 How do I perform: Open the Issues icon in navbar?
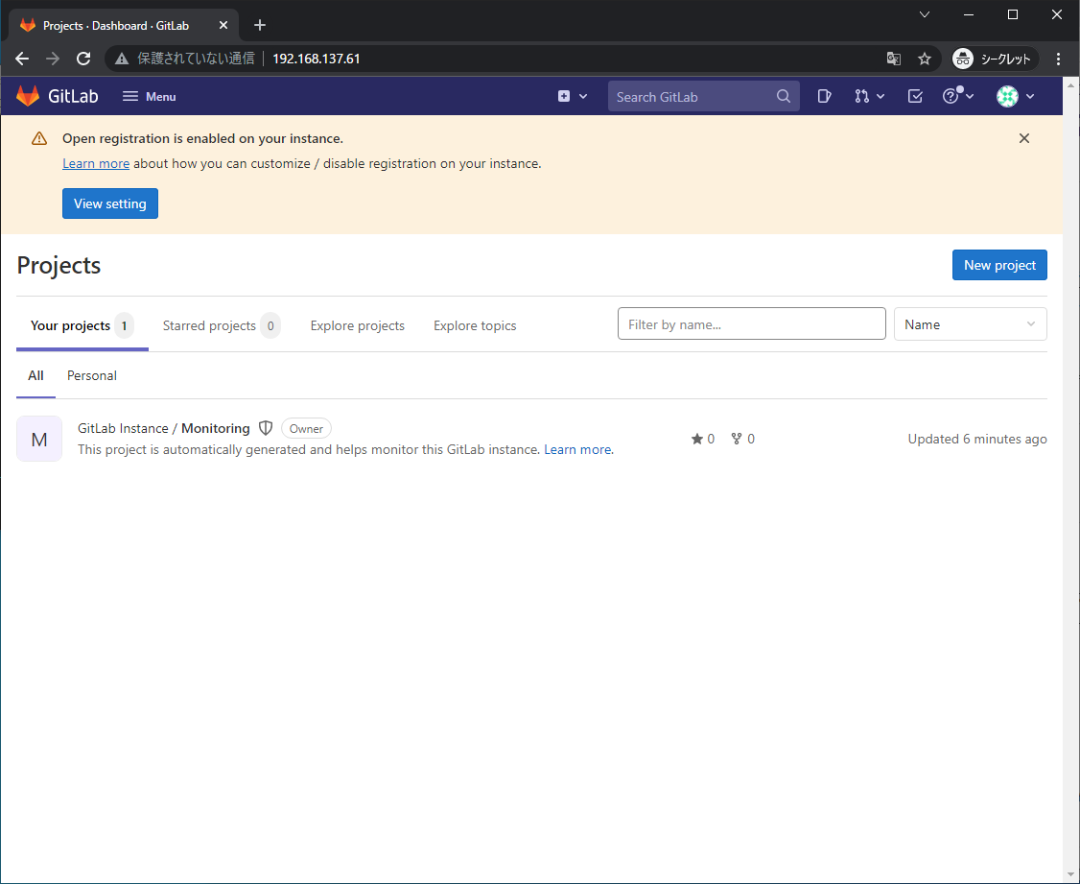pos(824,96)
